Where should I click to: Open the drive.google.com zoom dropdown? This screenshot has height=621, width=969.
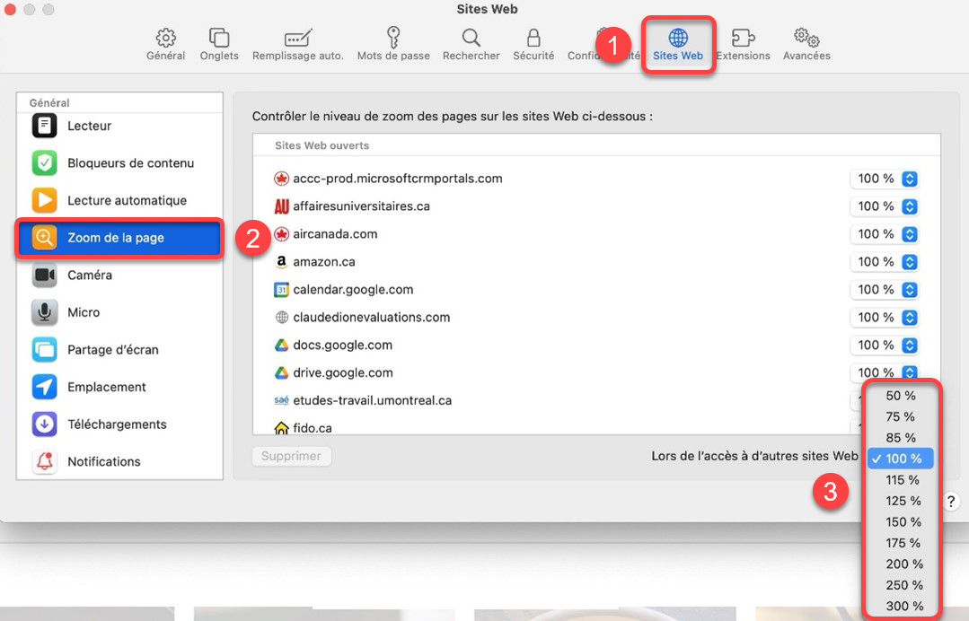click(x=885, y=372)
